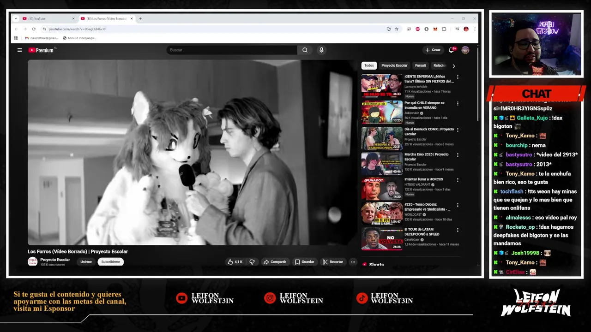591x332 pixels.
Task: Open the Proyecto Escolar channel name link
Action: 55,260
